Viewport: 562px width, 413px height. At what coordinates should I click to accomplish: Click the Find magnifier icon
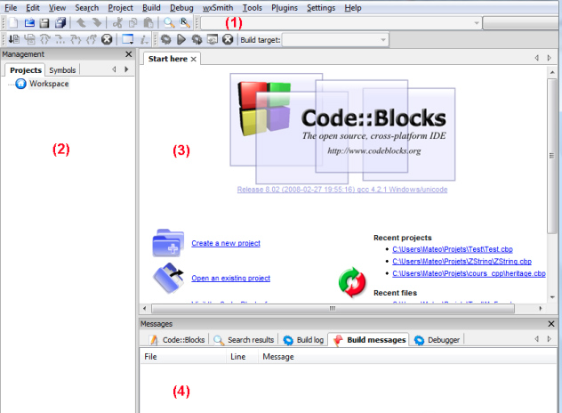click(x=169, y=23)
